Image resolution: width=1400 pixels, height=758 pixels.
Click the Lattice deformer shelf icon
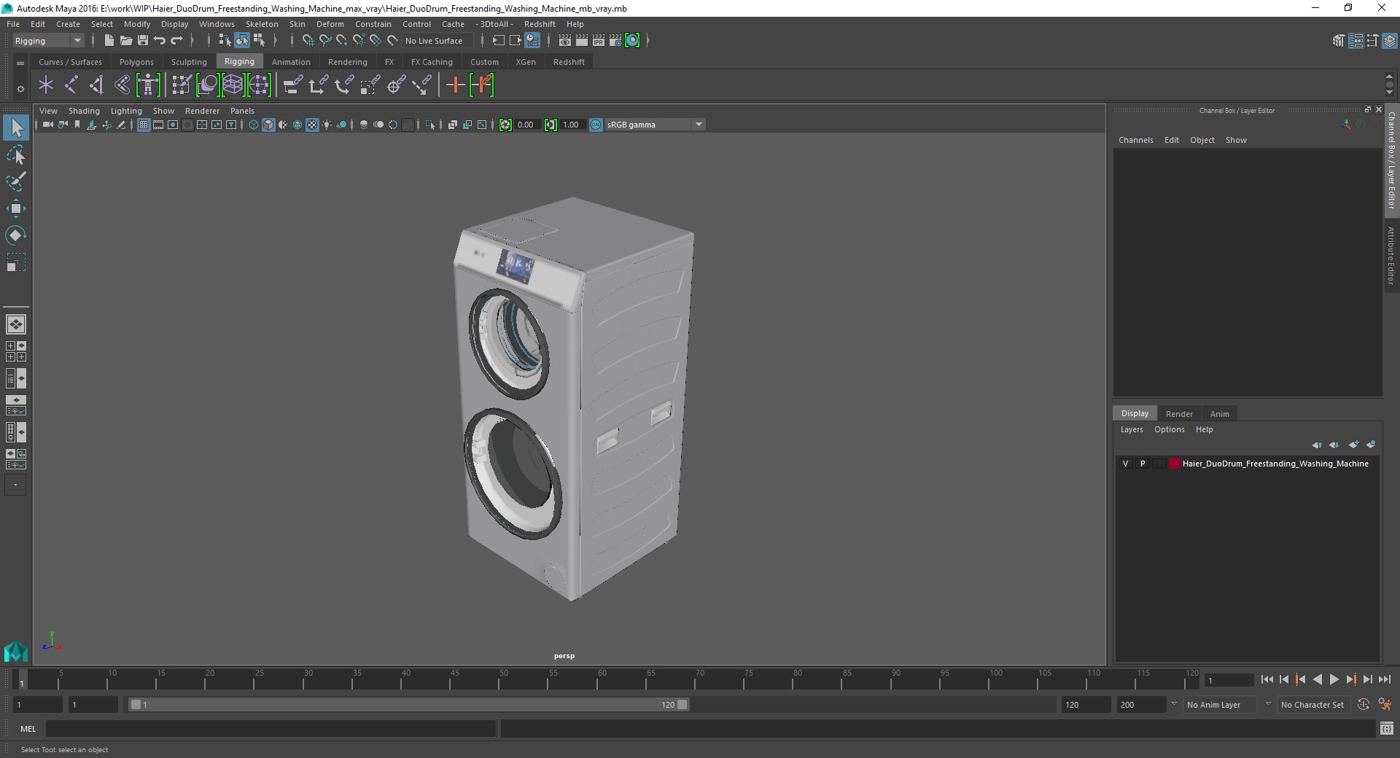point(233,85)
